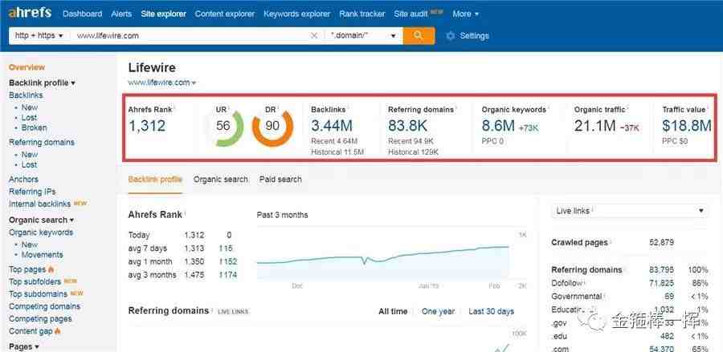Click the orange search magnifier button

[x=419, y=36]
